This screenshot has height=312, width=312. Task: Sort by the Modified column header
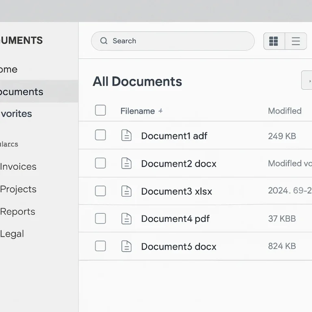click(x=285, y=111)
